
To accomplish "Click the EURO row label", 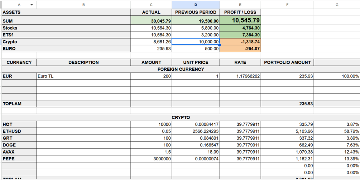I will [x=66, y=49].
